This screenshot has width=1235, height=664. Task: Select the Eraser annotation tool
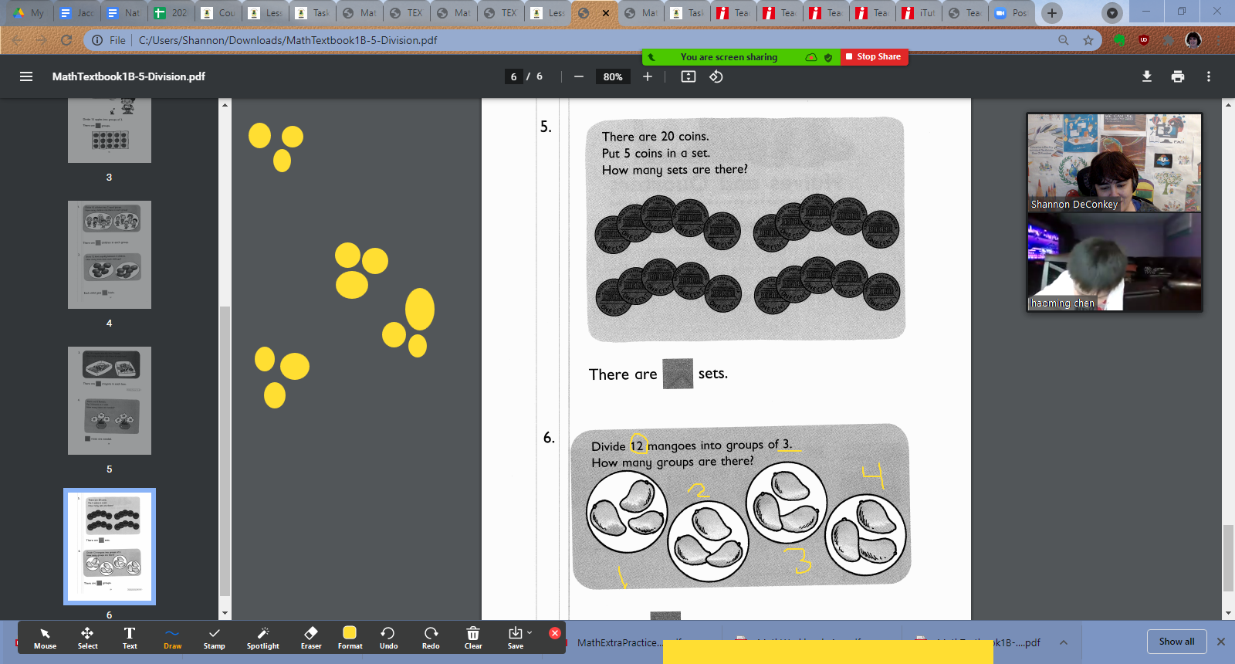[x=311, y=638]
